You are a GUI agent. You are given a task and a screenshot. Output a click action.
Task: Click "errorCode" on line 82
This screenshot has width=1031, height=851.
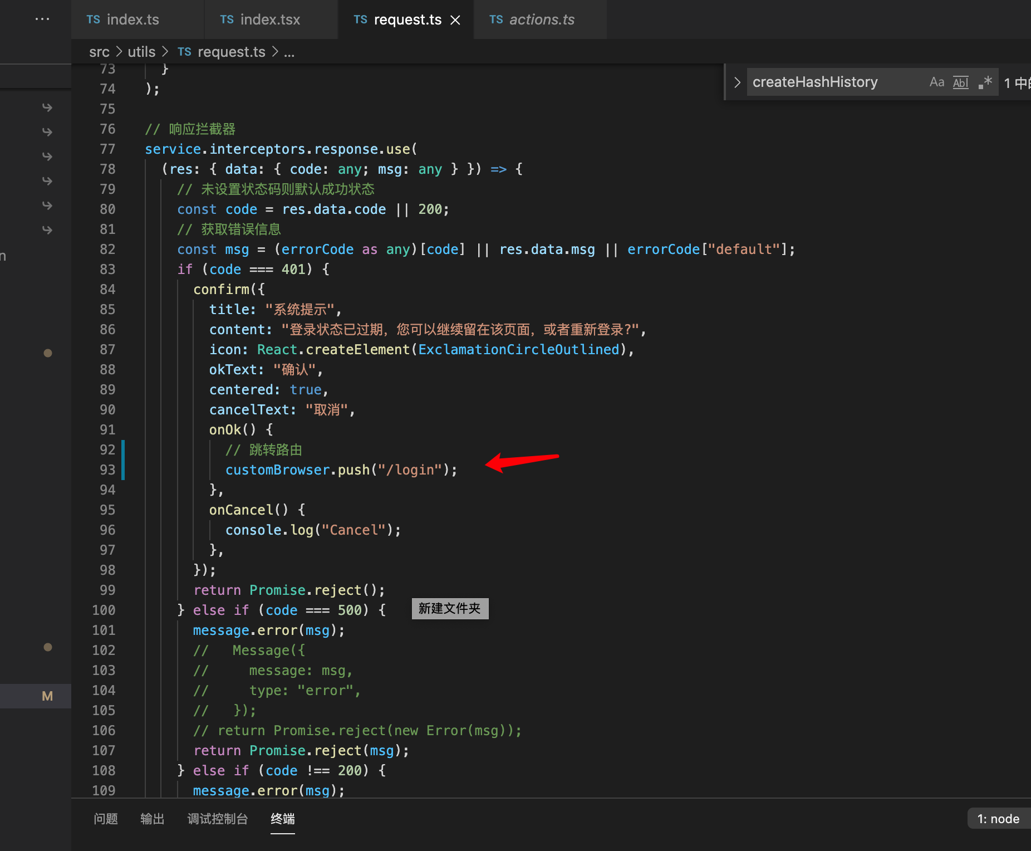coord(317,249)
